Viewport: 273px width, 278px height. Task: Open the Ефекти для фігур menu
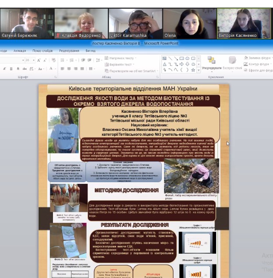point(258,70)
